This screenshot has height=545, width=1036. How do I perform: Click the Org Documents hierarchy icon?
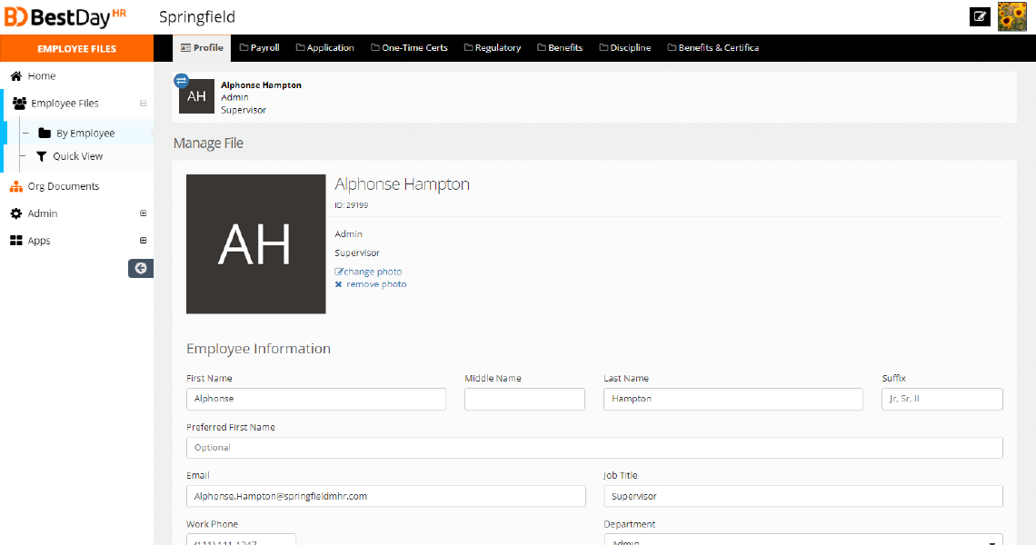(15, 186)
